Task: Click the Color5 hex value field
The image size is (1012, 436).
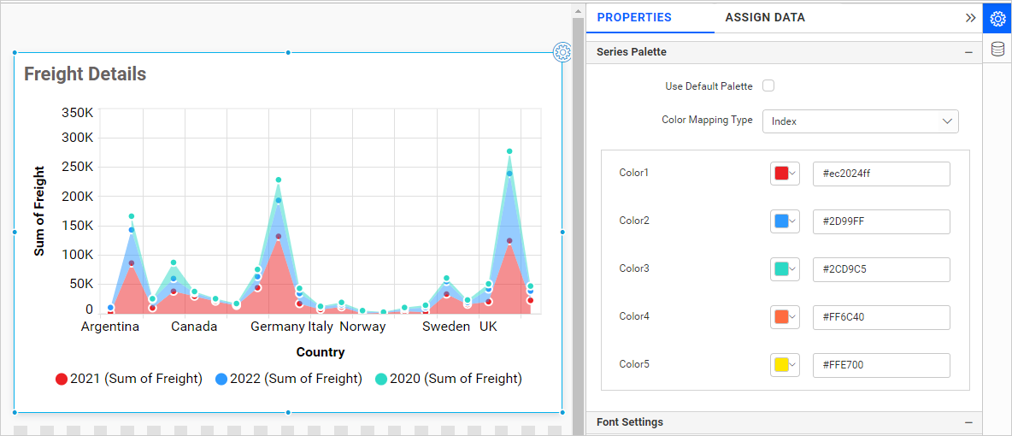Action: (x=880, y=365)
